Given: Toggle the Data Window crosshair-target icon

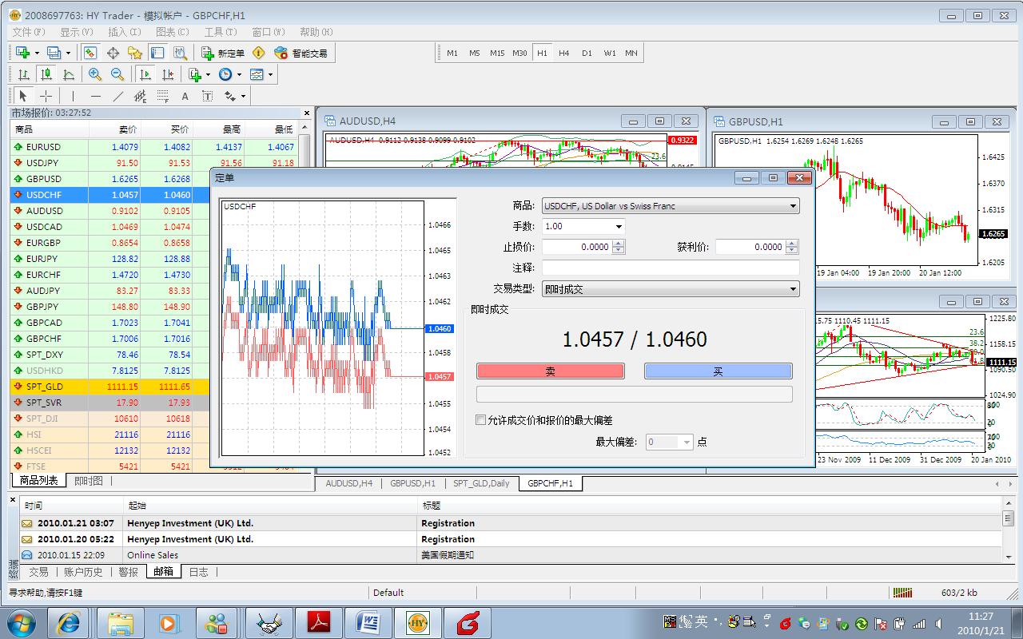Looking at the screenshot, I should (113, 53).
